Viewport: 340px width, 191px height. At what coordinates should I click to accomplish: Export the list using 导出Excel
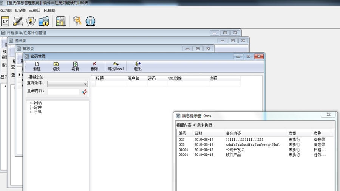click(x=116, y=67)
